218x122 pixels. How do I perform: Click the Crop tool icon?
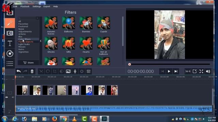54,72
